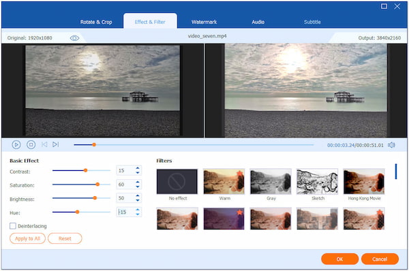Select the purple filter thumbnail
Image resolution: width=409 pixels, height=271 pixels.
[x=224, y=219]
